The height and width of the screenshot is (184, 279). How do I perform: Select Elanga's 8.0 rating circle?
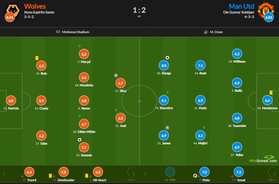tap(164, 65)
